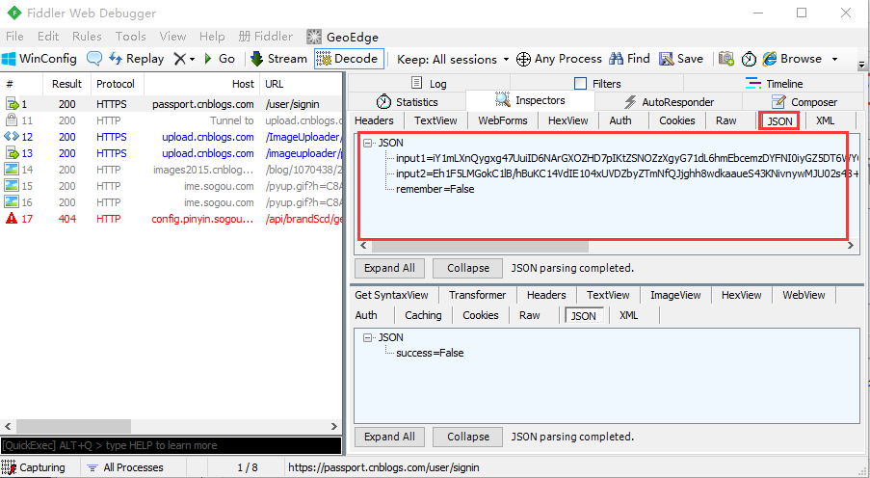870x478 pixels.
Task: Open the Browse dropdown arrow
Action: pos(834,59)
